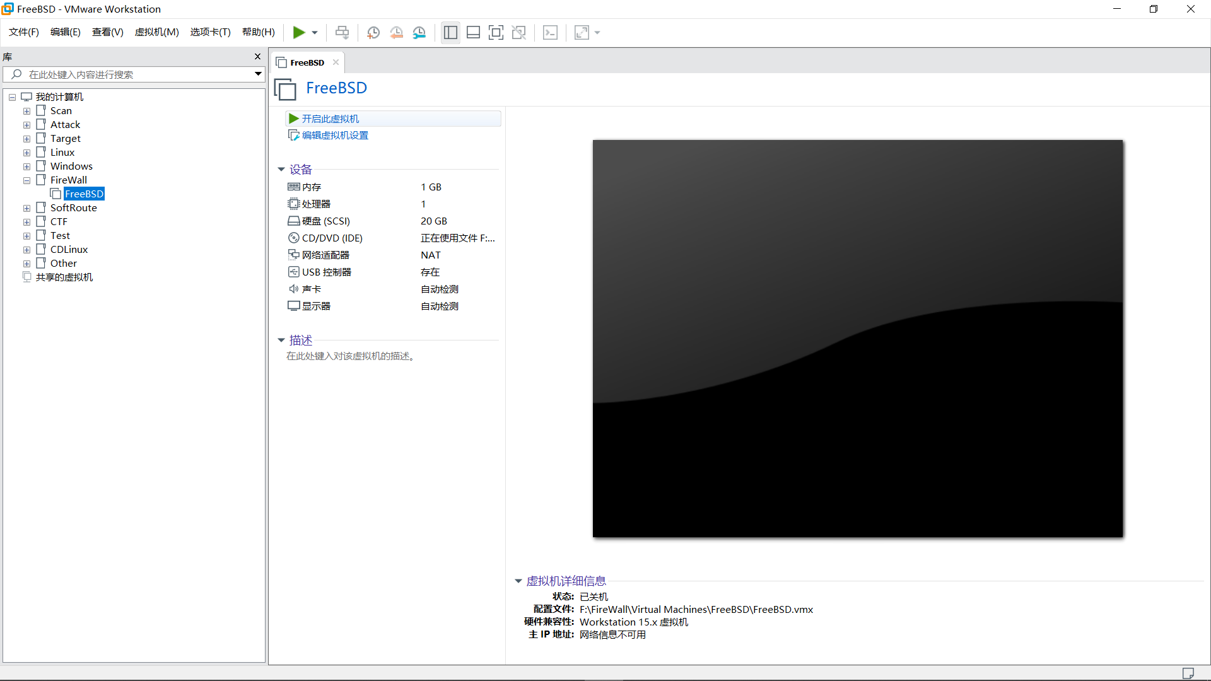
Task: Toggle the library panel visibility
Action: [x=450, y=32]
